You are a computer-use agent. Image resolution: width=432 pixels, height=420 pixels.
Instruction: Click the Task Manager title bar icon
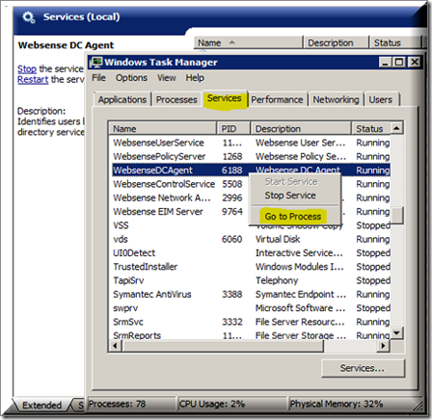pos(96,62)
